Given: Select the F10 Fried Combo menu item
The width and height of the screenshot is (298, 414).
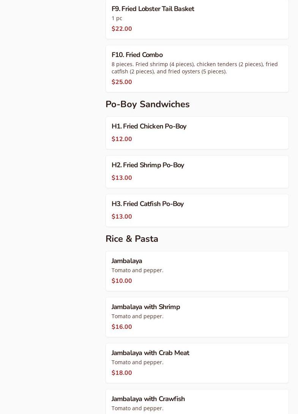Looking at the screenshot, I should tap(137, 55).
